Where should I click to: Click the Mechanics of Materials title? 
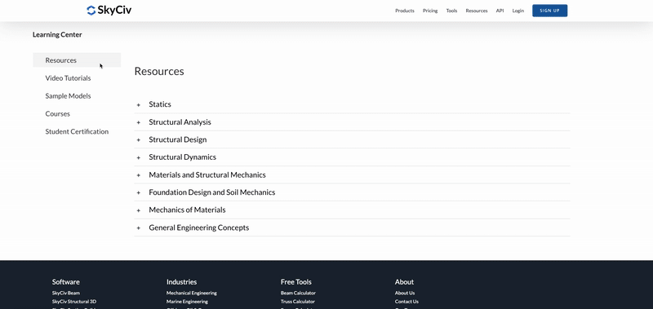pos(187,210)
